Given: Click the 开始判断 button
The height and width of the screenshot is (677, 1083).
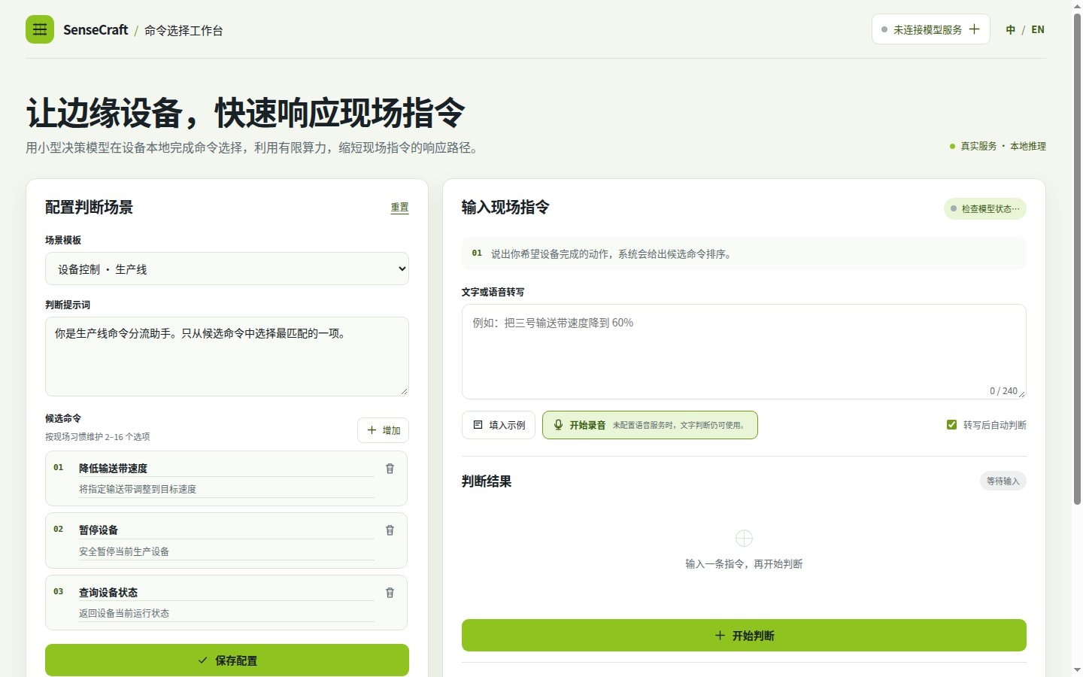Looking at the screenshot, I should click(744, 636).
